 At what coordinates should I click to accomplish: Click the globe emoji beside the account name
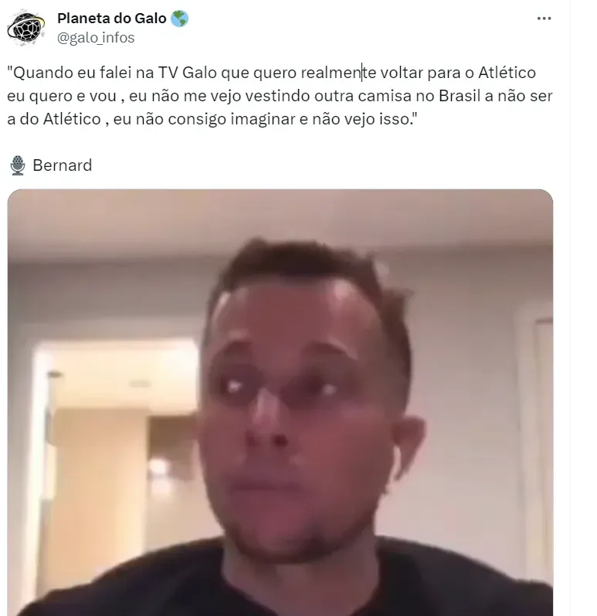179,19
